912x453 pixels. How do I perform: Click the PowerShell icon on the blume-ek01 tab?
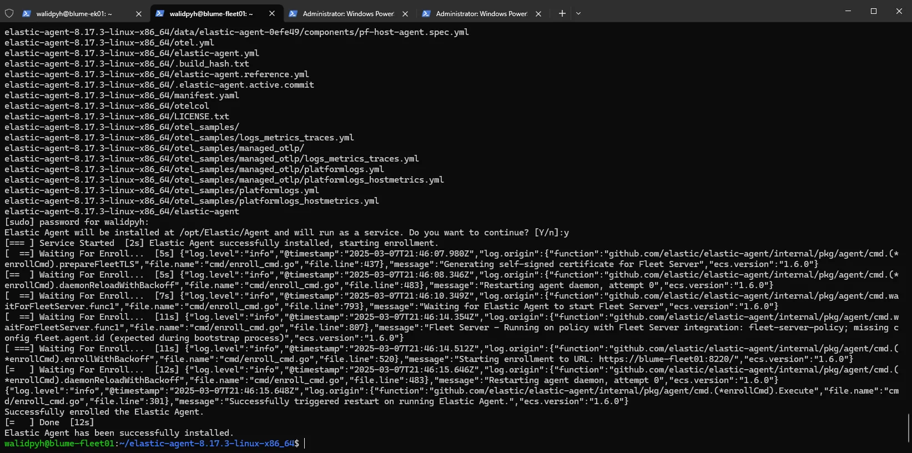26,13
